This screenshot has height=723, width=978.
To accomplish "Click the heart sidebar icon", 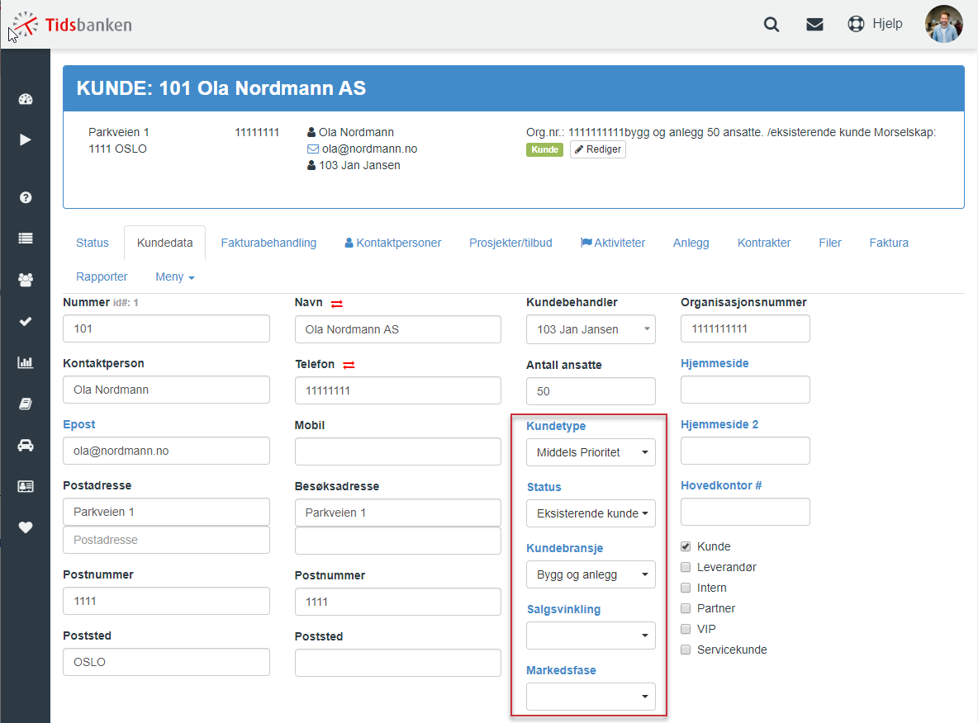I will click(x=26, y=527).
